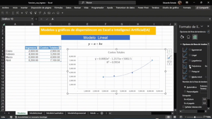The image size is (212, 119).
Task: Select the Exponencial trendline radio button
Action: coord(190,50)
